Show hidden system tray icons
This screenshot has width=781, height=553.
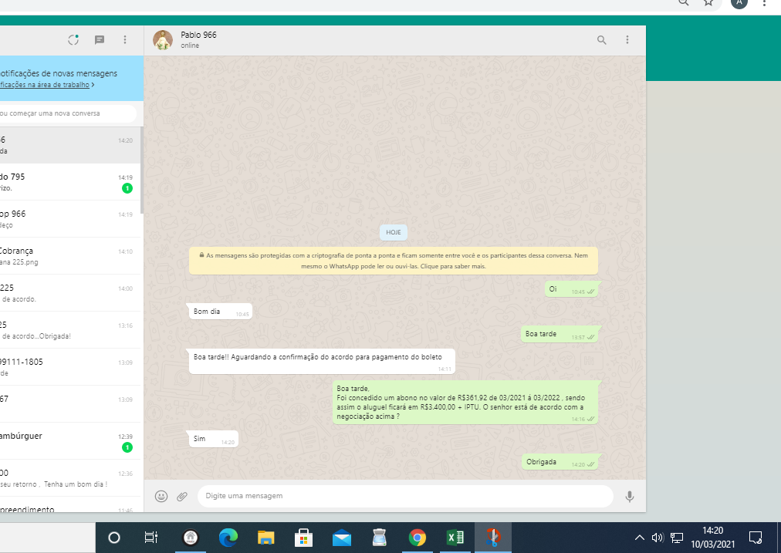tap(639, 538)
